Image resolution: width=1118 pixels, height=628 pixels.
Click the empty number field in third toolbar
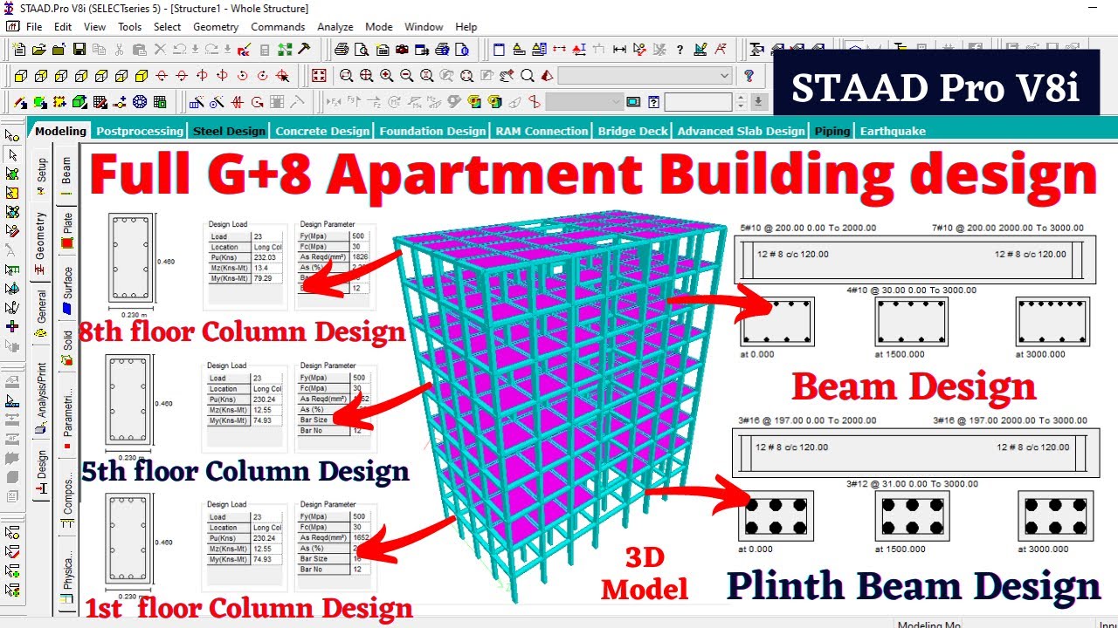click(x=698, y=102)
